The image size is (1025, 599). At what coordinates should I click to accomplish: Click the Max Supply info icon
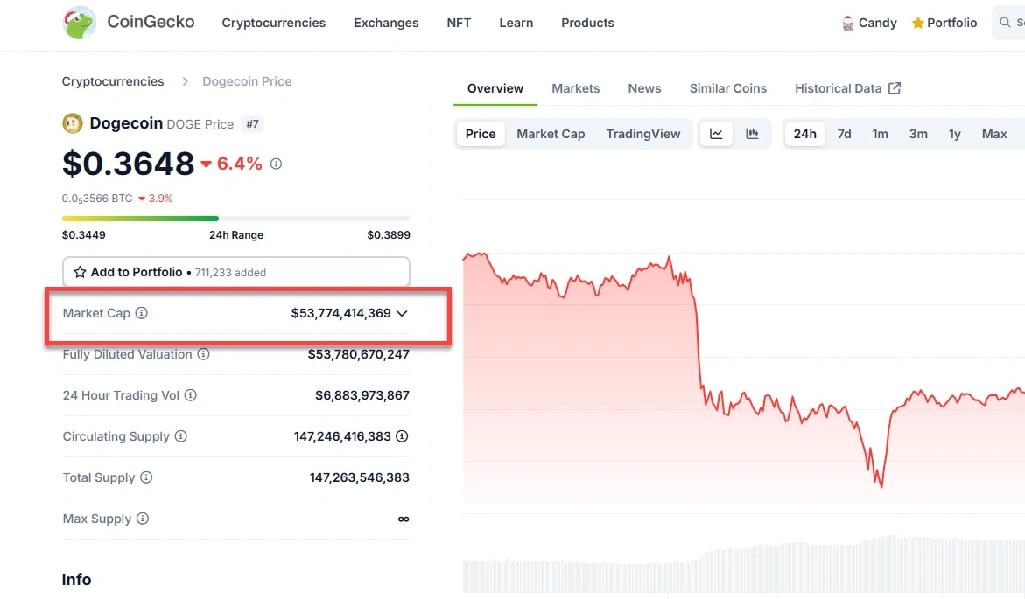[143, 519]
